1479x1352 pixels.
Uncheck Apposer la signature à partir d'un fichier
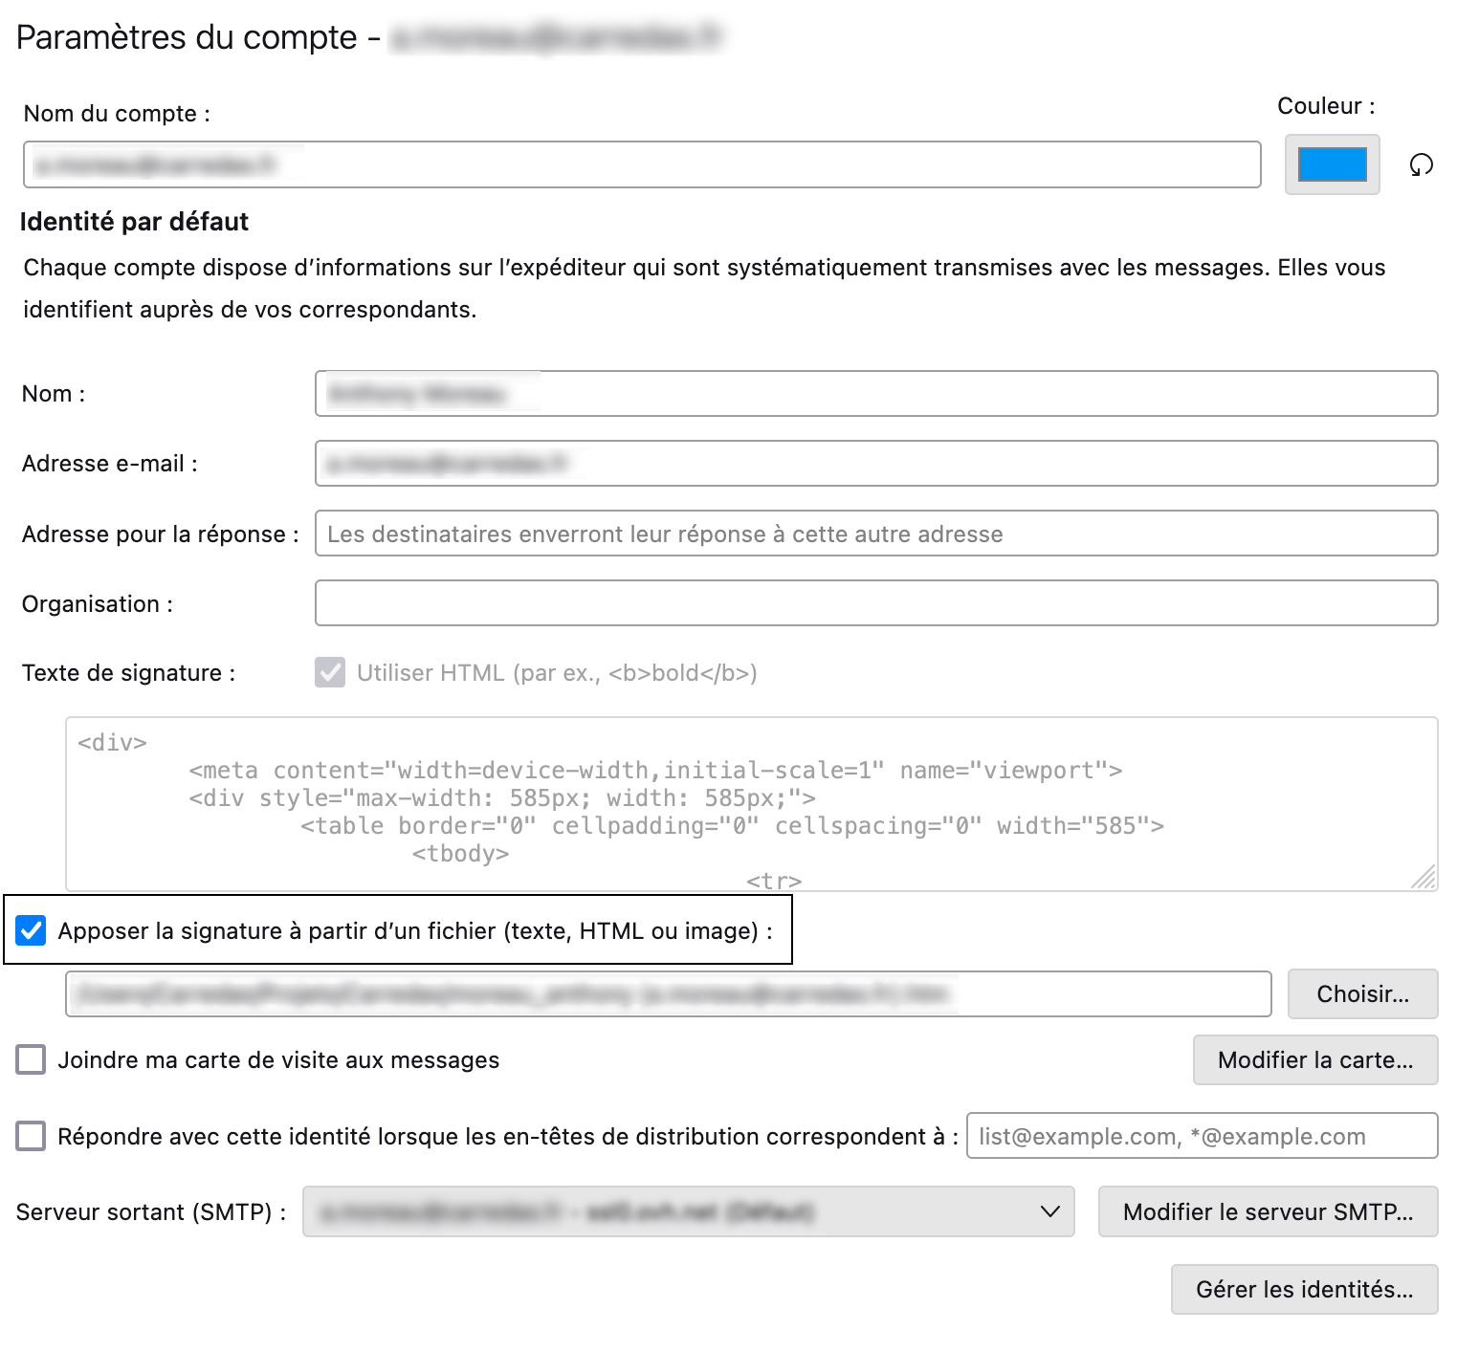tap(32, 930)
